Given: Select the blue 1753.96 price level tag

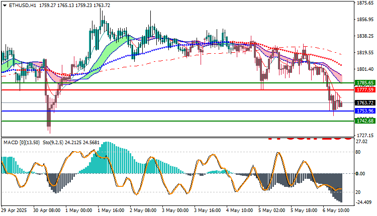Looking at the screenshot, I should [x=365, y=111].
